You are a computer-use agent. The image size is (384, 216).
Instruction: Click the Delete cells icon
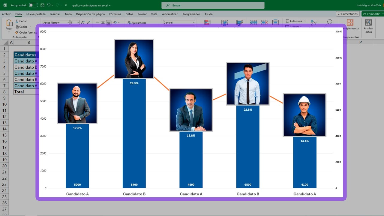[264, 22]
